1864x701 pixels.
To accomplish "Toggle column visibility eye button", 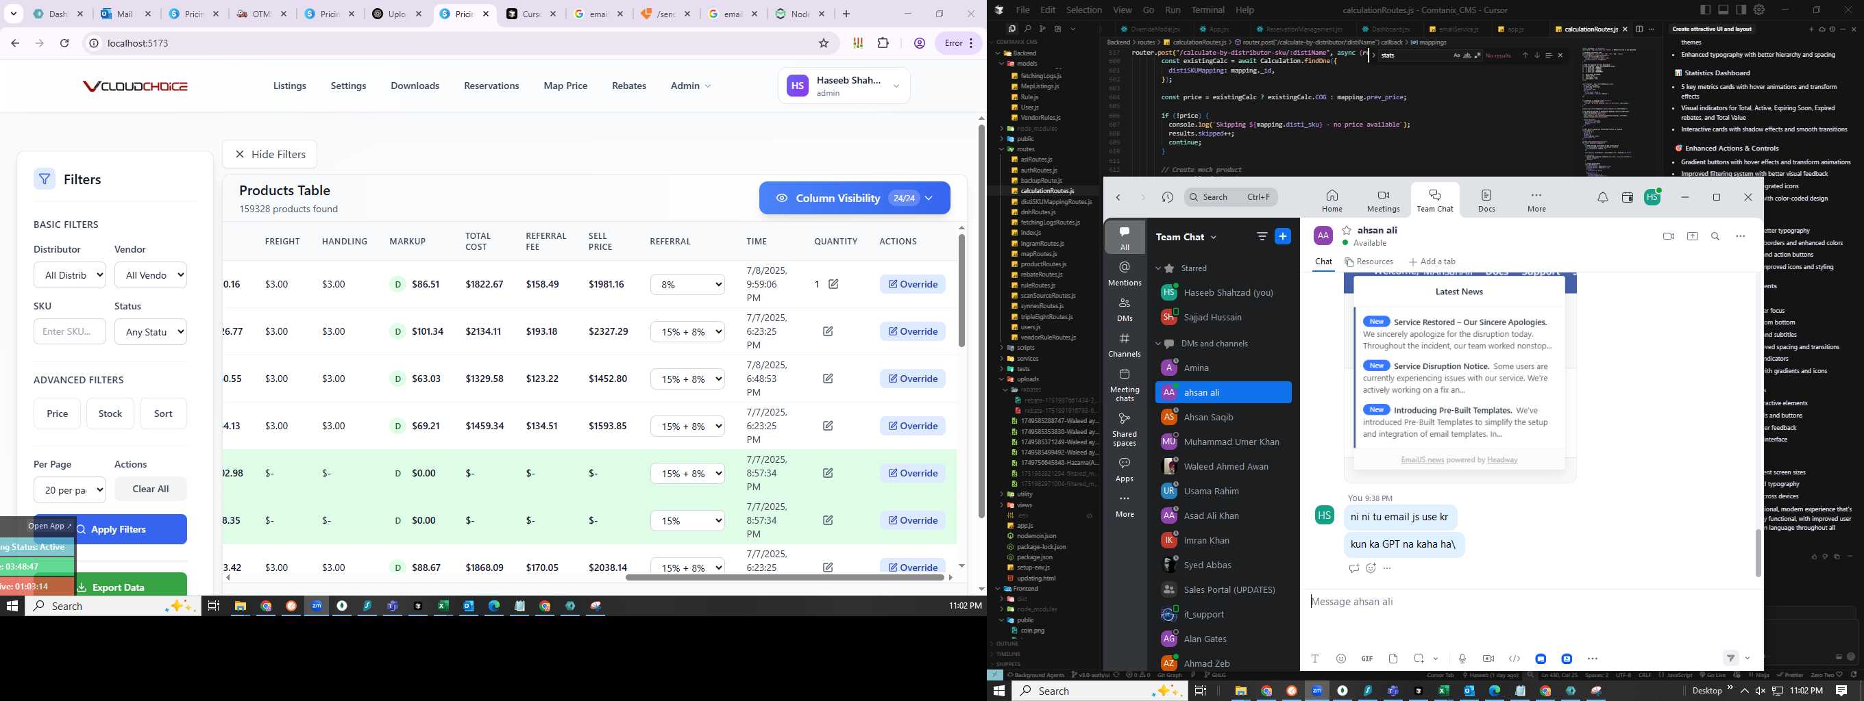I will pos(855,198).
